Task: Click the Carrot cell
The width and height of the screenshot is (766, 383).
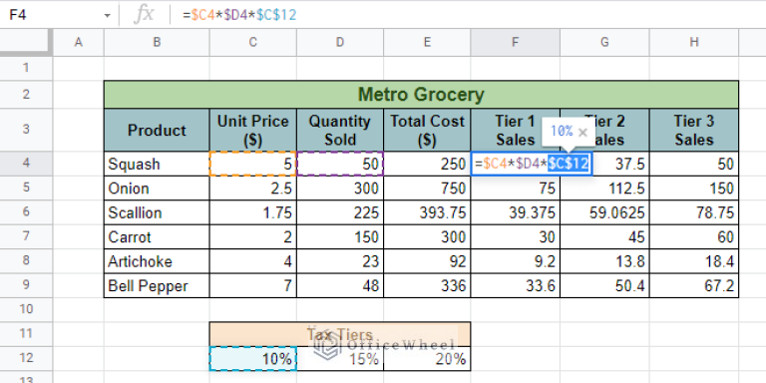Action: (x=157, y=237)
